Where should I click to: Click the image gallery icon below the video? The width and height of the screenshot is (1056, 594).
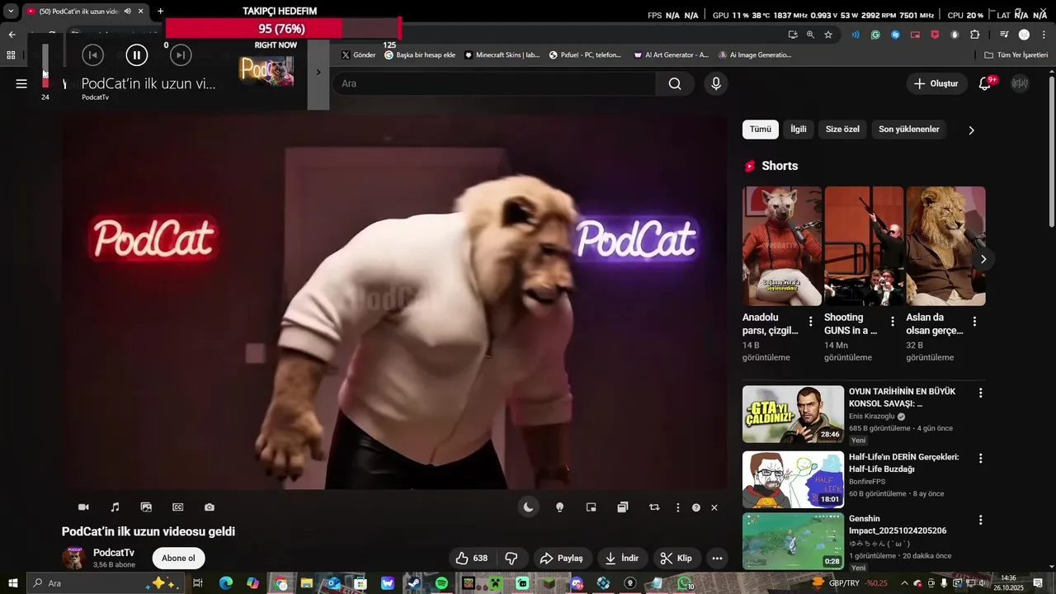tap(146, 507)
